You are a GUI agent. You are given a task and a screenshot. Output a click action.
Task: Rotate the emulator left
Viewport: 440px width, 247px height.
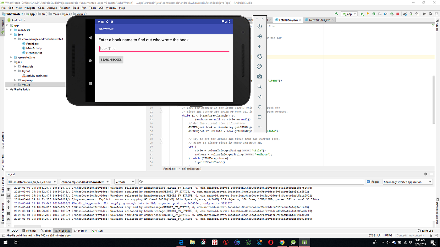pos(259,56)
